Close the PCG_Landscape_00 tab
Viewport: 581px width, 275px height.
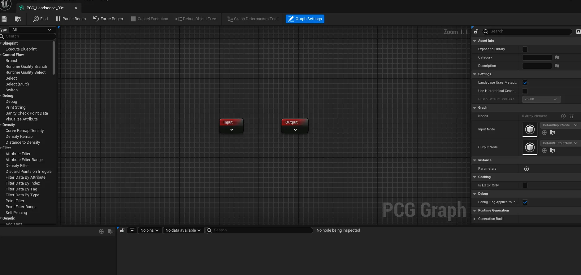[76, 8]
